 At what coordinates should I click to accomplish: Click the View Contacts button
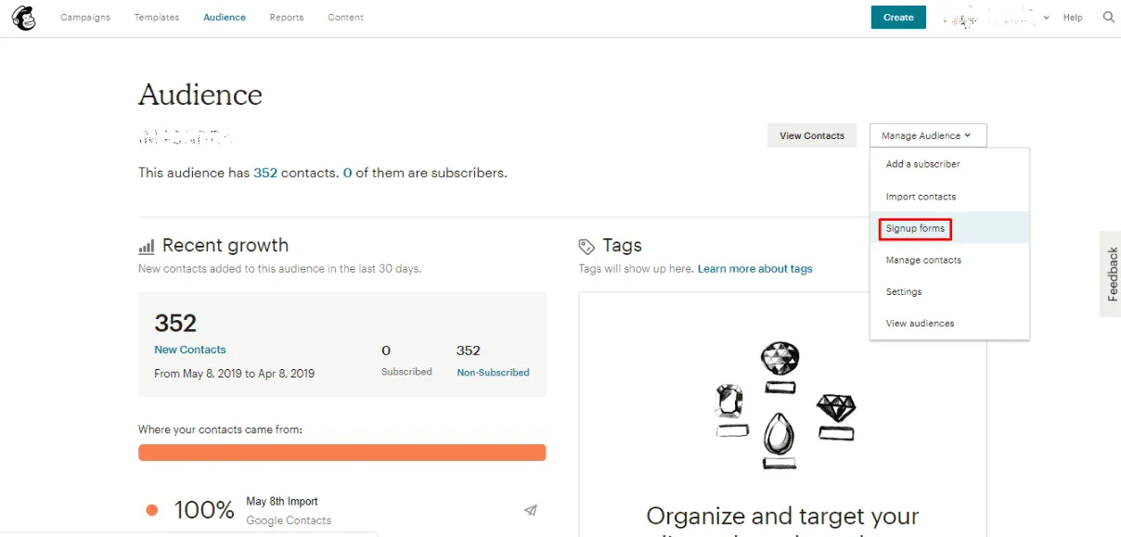(x=811, y=134)
